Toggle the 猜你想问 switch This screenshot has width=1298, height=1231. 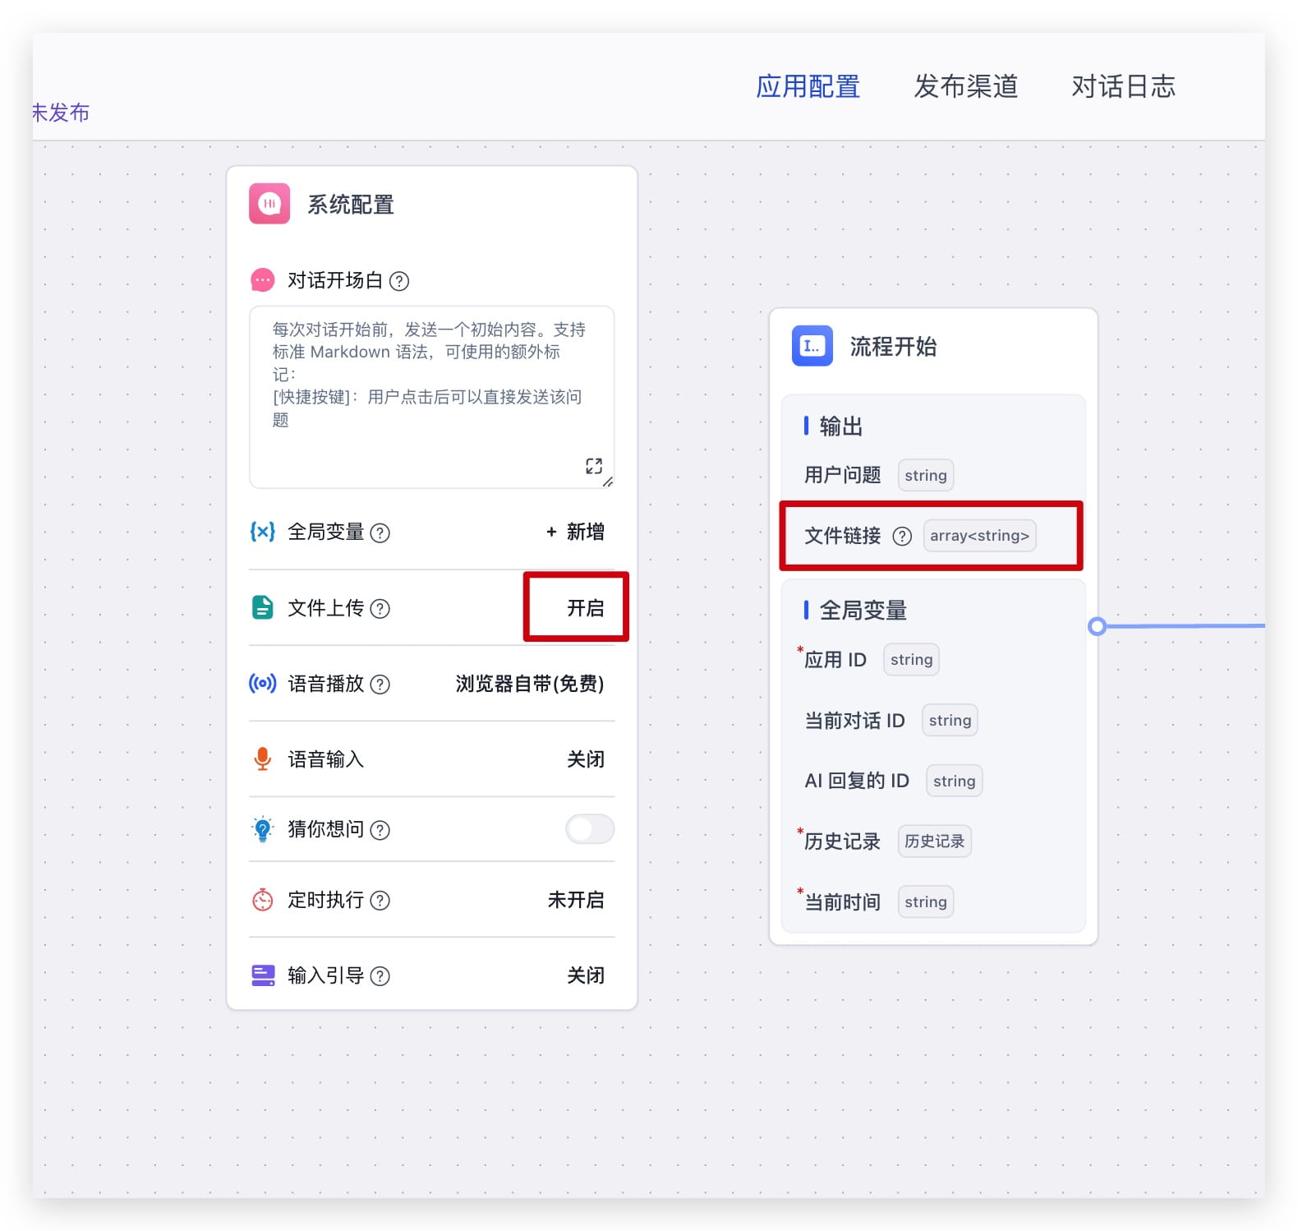pyautogui.click(x=589, y=829)
